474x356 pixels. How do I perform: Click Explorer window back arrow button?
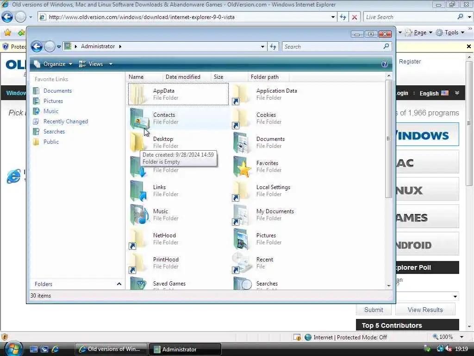[37, 46]
